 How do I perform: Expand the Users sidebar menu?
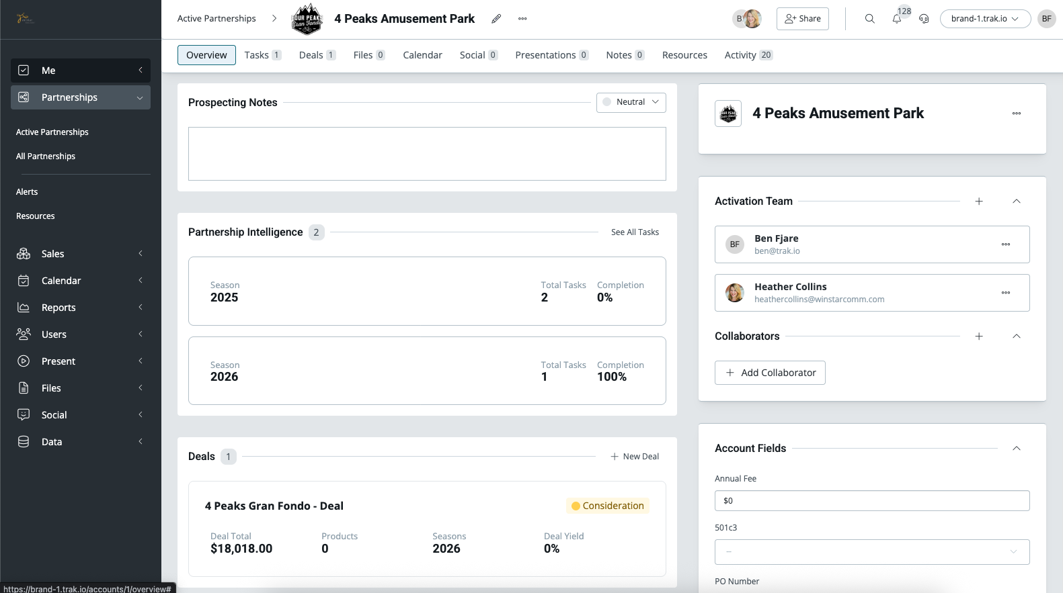(81, 334)
